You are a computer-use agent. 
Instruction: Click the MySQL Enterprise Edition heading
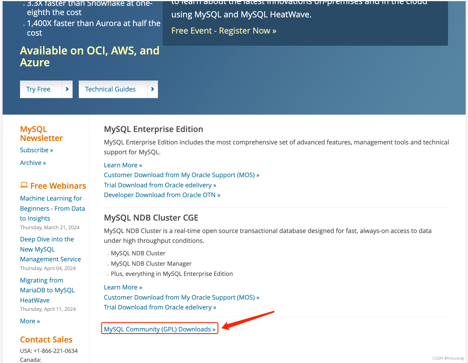click(153, 129)
